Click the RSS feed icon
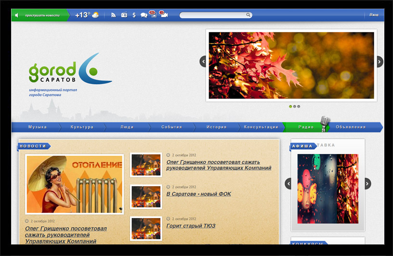 [113, 15]
